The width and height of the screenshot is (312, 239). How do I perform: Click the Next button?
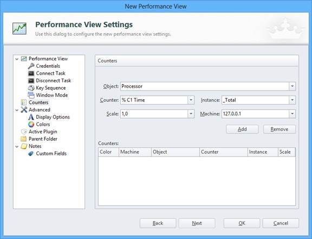coord(197,223)
